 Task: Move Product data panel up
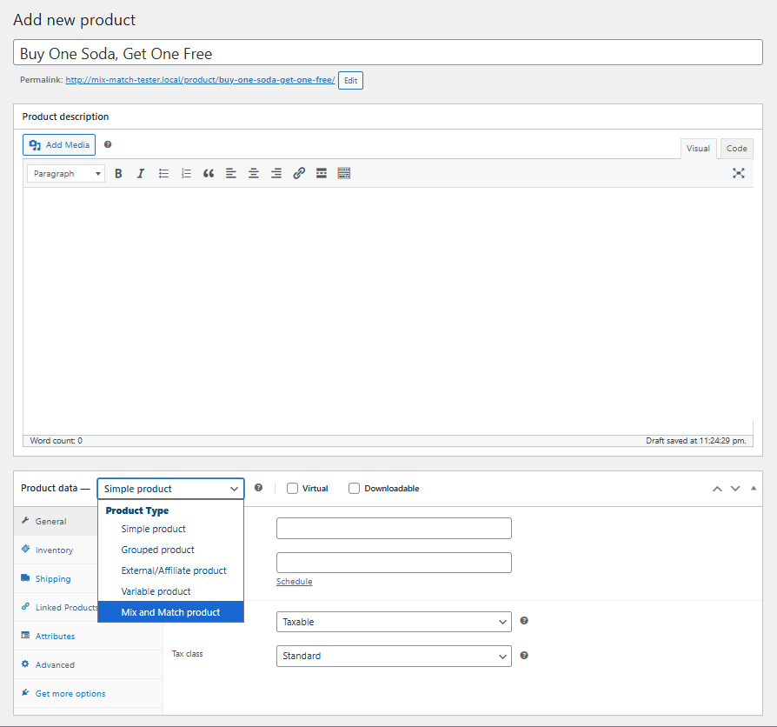click(x=717, y=489)
